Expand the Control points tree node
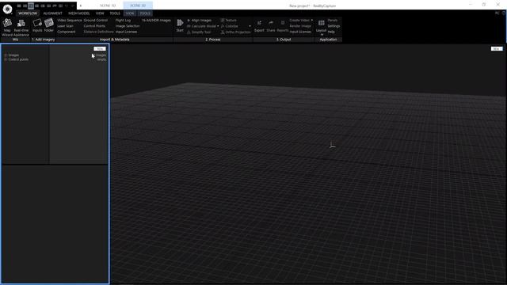Image resolution: width=507 pixels, height=285 pixels. click(6, 59)
